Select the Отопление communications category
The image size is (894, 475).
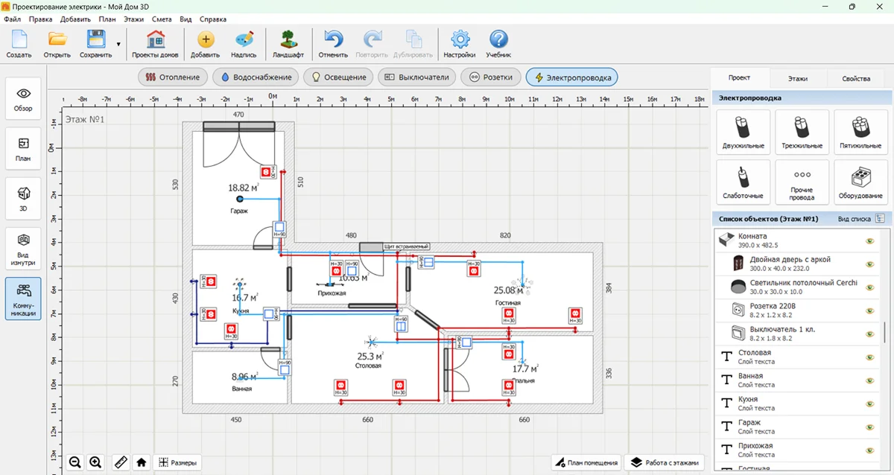click(x=173, y=77)
